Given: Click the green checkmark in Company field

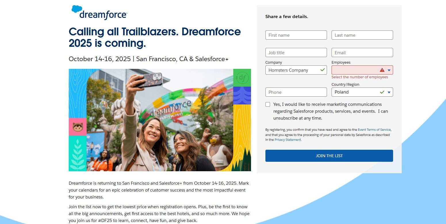Looking at the screenshot, I should click(323, 70).
